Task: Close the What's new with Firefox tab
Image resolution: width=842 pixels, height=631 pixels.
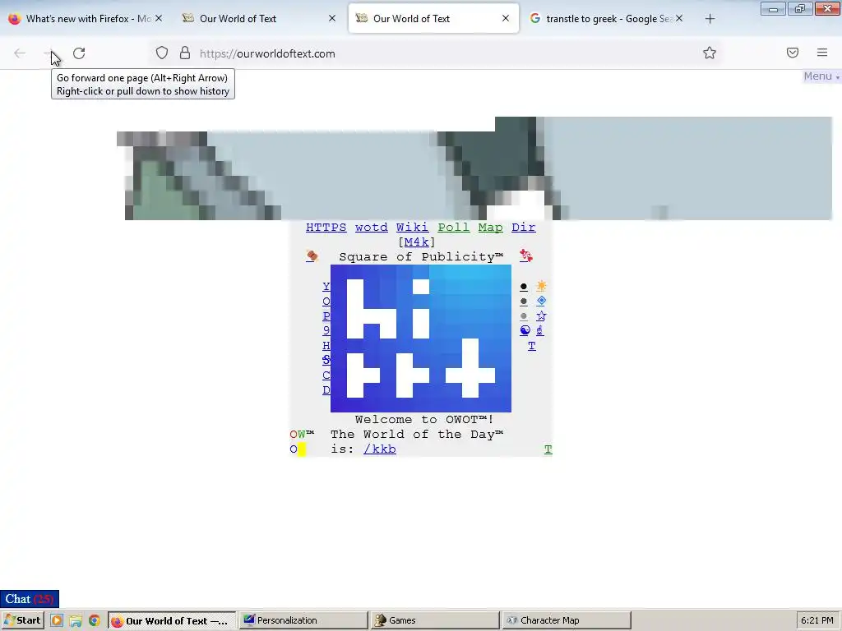Action: tap(159, 18)
